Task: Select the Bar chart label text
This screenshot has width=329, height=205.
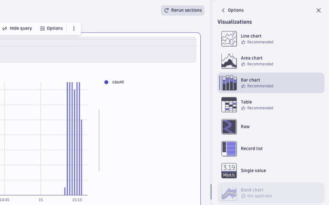Action: [x=250, y=80]
